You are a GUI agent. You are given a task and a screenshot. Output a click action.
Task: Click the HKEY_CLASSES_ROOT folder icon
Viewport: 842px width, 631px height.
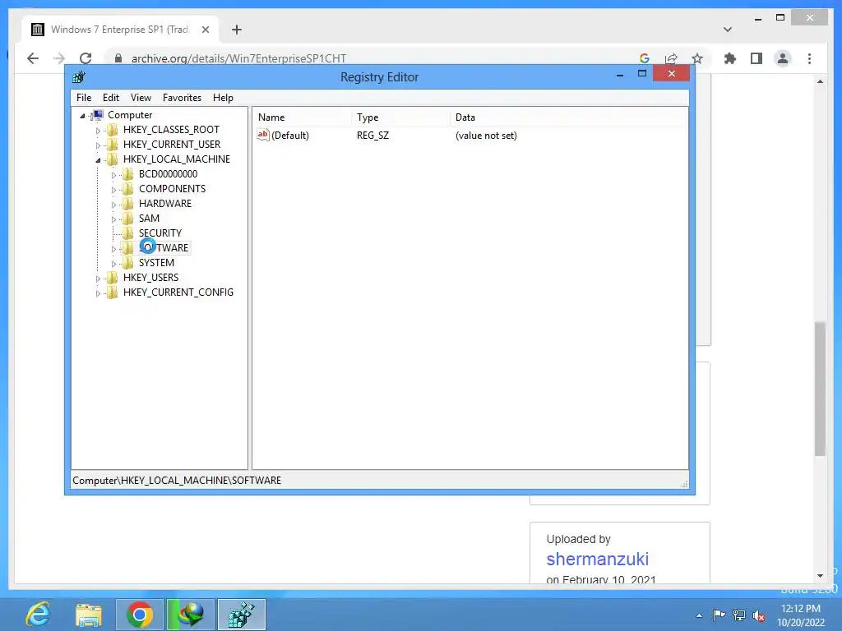tap(112, 129)
